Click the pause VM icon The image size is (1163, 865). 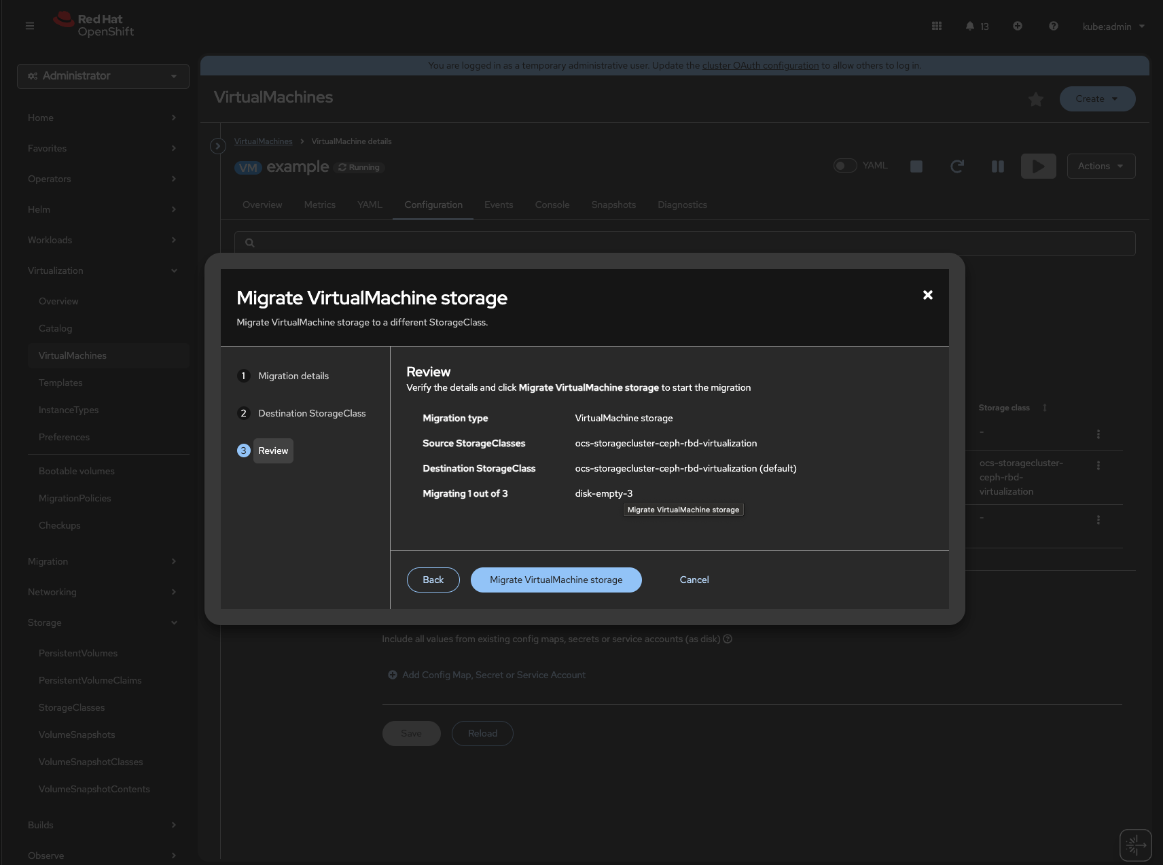[997, 166]
